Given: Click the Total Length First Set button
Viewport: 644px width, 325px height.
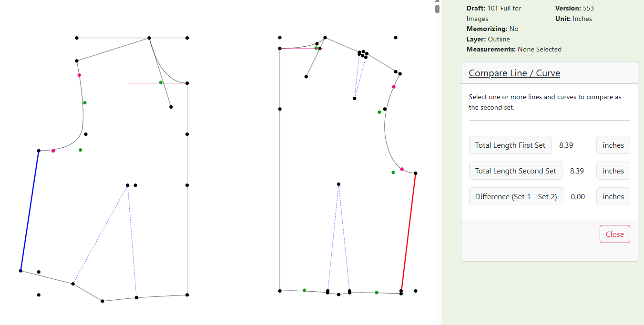Looking at the screenshot, I should [510, 145].
